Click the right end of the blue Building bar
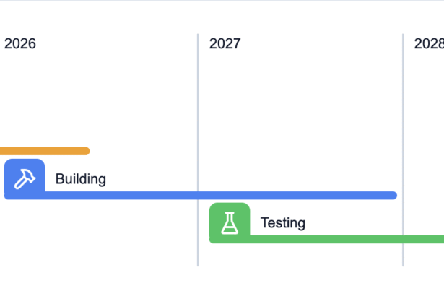The height and width of the screenshot is (296, 444). click(x=393, y=195)
